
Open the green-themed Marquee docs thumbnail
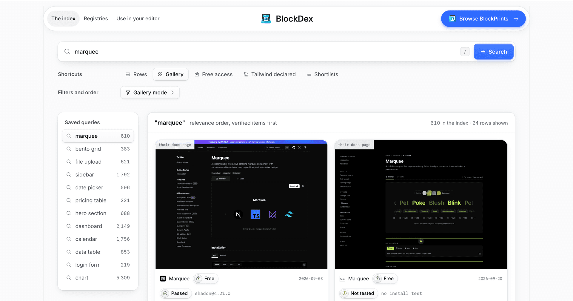tap(421, 205)
